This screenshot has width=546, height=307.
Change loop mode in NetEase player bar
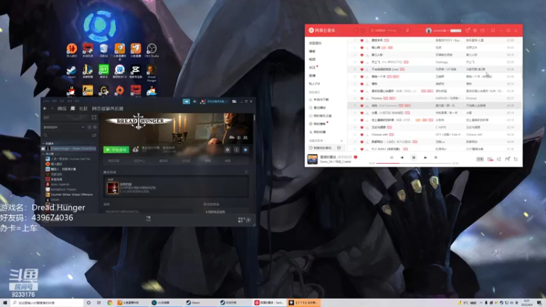coord(392,158)
